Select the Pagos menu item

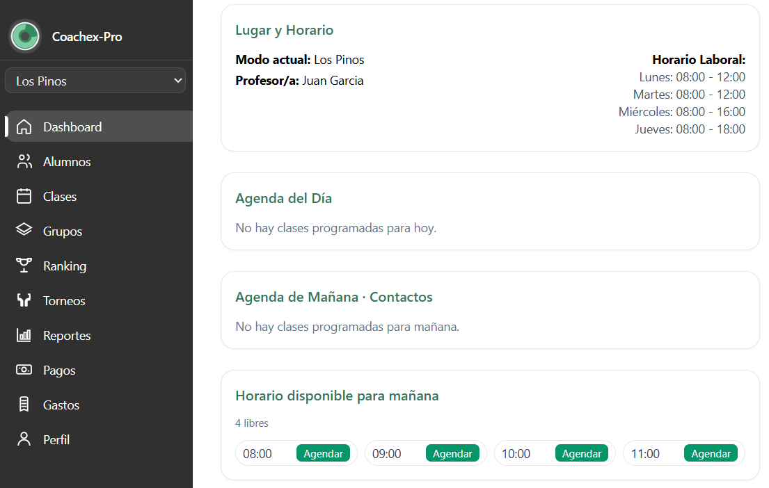[59, 371]
